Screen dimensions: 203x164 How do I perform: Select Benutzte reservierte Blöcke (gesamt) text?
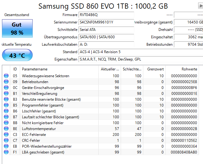tap(51, 99)
